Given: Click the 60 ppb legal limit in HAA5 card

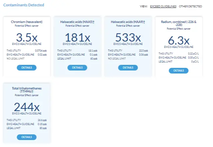Looking at the screenshot, I should [x=94, y=58].
